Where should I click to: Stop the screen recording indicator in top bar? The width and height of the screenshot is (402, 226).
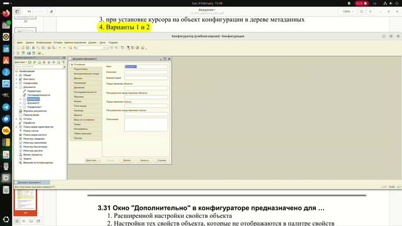coord(362,3)
